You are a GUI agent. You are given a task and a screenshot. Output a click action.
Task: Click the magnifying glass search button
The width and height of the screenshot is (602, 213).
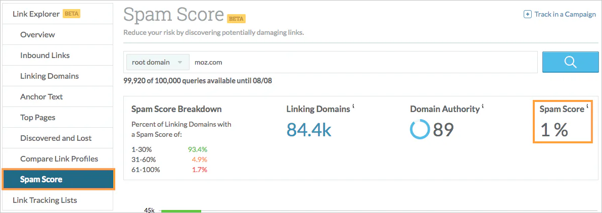(x=570, y=62)
